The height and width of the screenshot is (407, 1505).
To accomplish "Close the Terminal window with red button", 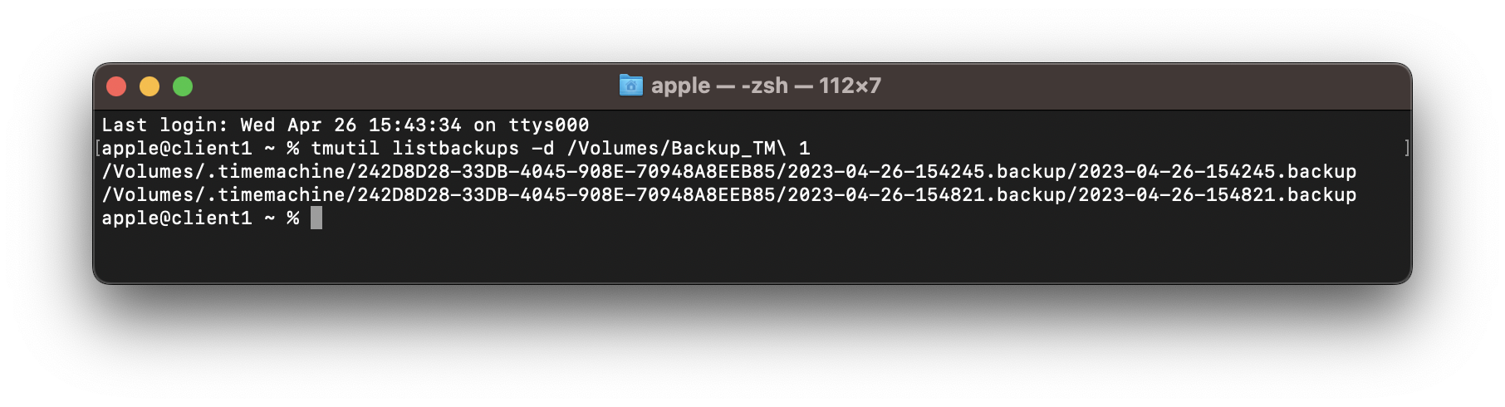I will click(x=116, y=86).
